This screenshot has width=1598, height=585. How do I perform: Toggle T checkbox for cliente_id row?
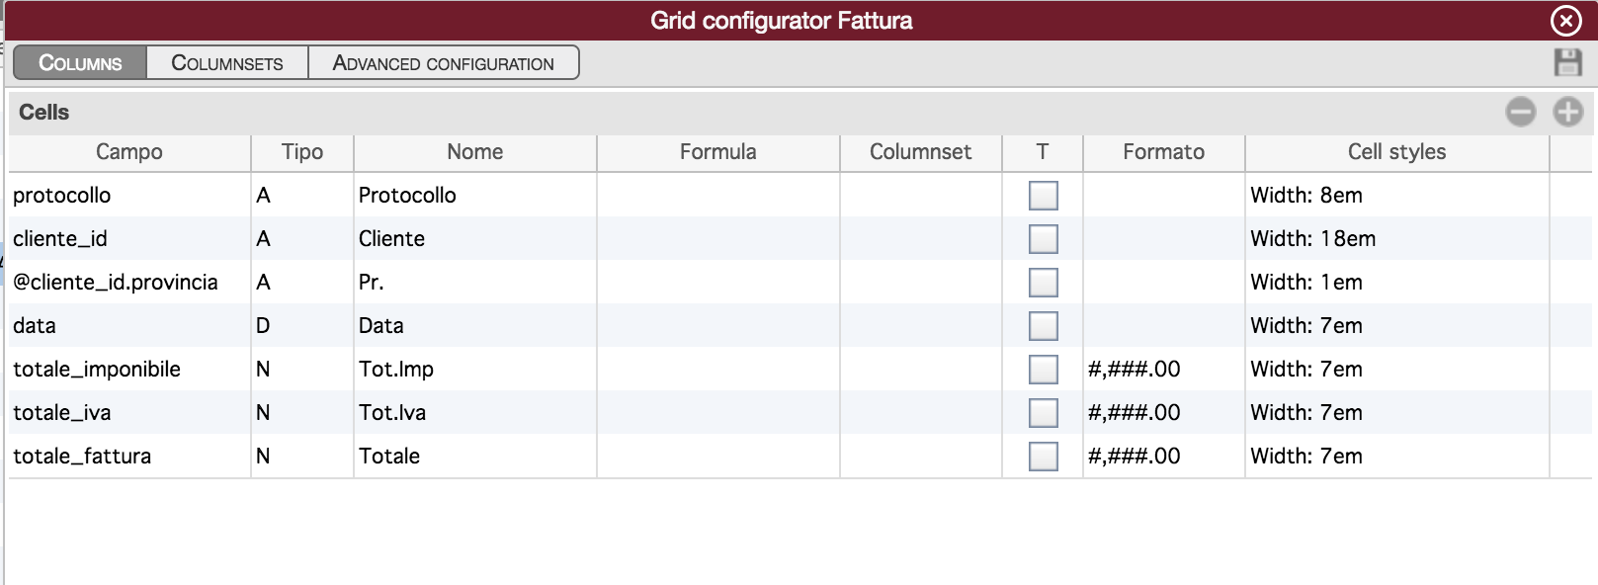tap(1043, 239)
